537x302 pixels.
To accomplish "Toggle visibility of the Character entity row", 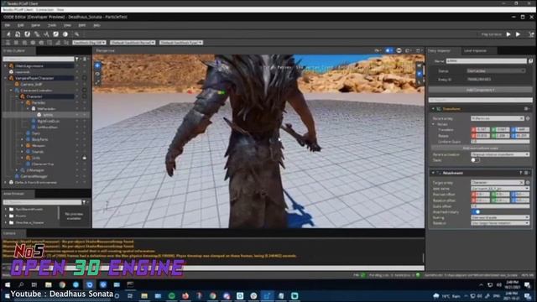I will [x=77, y=96].
